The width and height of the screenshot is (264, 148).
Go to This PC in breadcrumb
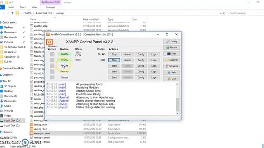(27, 13)
